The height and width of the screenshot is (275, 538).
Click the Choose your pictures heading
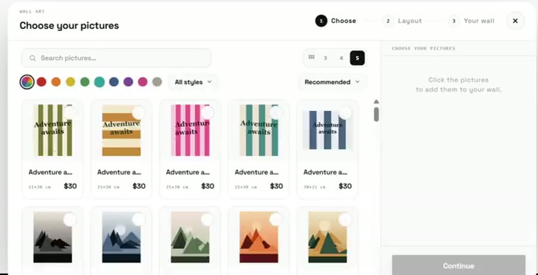point(69,26)
